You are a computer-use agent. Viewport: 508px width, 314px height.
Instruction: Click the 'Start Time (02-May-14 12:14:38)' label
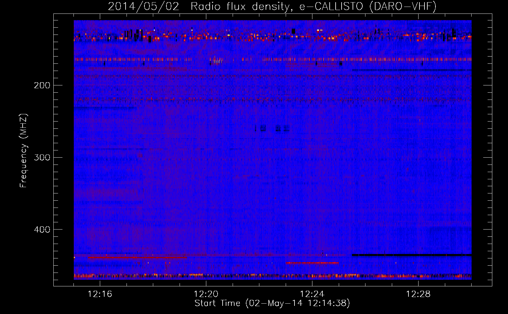[272, 303]
